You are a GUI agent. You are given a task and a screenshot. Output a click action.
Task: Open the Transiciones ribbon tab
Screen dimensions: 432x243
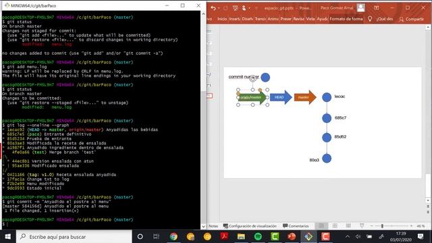[261, 19]
